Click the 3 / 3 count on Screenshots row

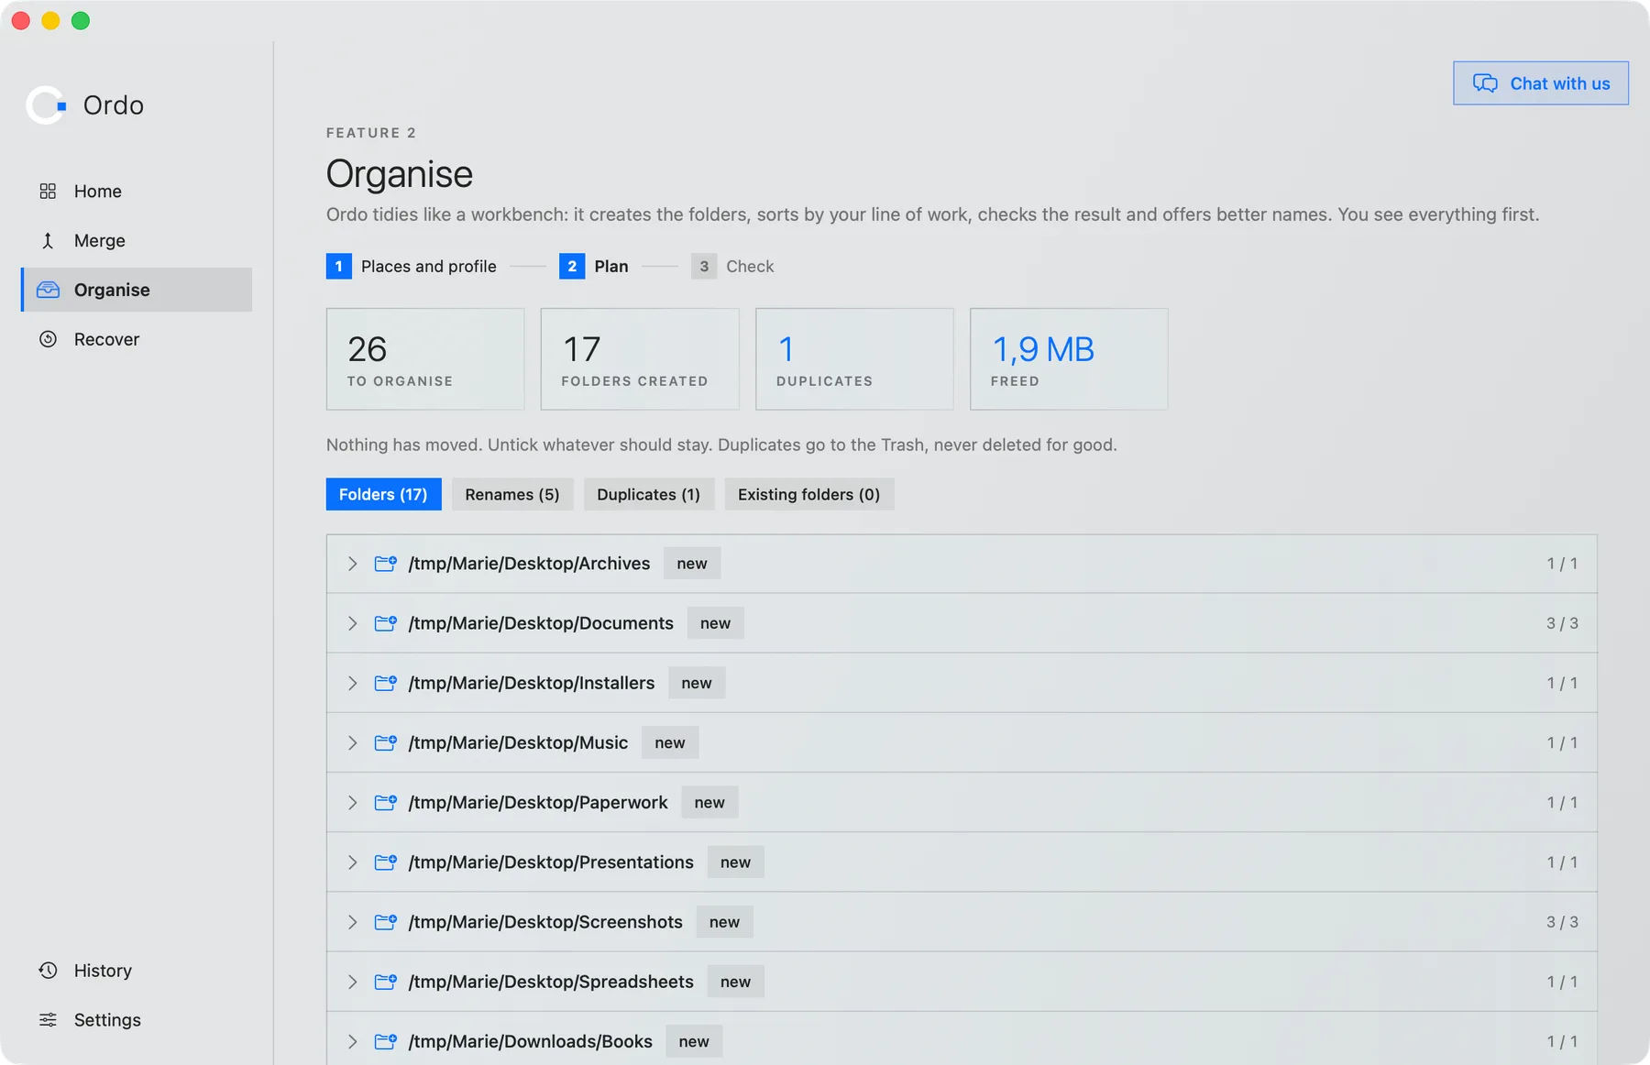click(1562, 922)
